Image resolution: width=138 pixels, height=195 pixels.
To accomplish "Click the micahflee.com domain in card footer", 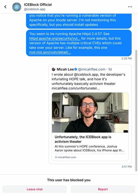I will click(67, 157).
